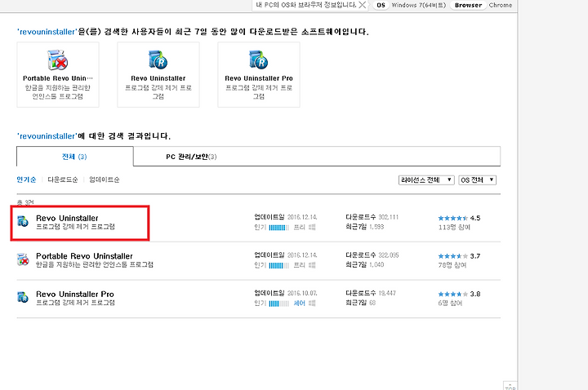
Task: Click the Portable Revo Uninstaller icon in top recommendations
Action: (57, 60)
